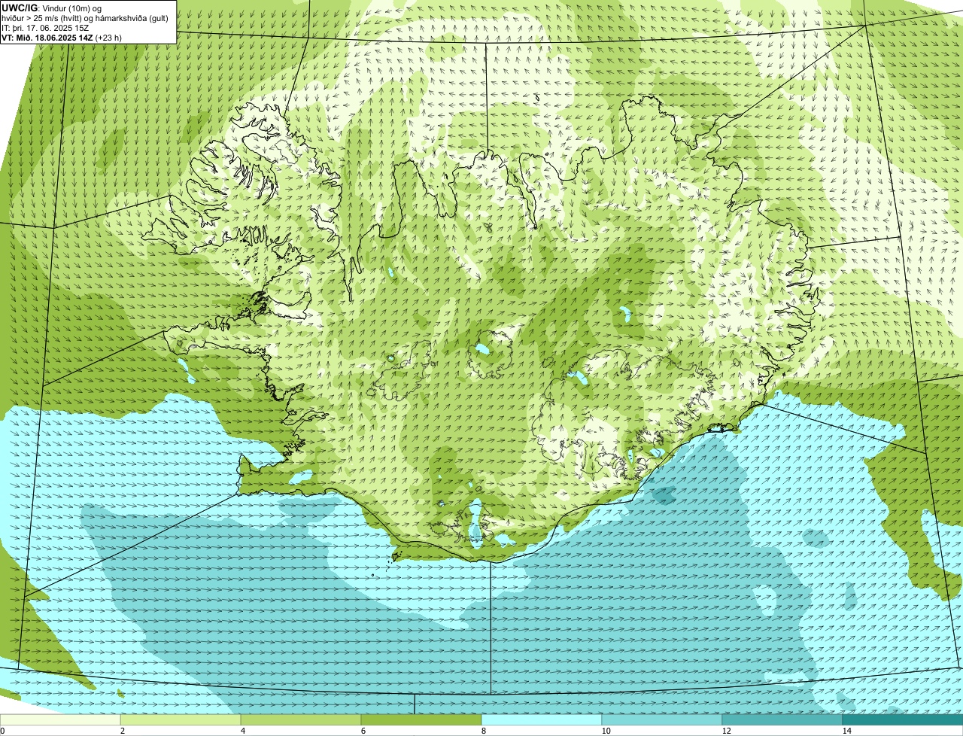This screenshot has width=963, height=736.
Task: Click the pale cyan 8–10 m/s legend swatch
Action: tap(542, 719)
